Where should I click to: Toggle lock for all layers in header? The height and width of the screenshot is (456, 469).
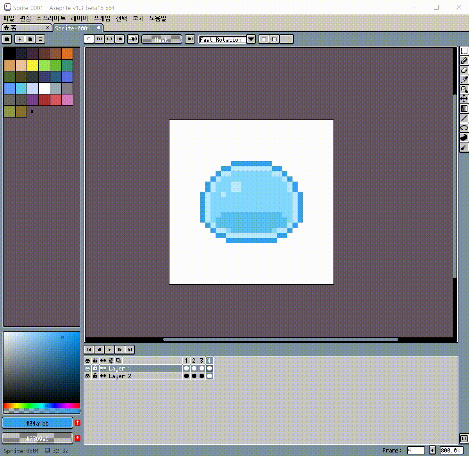(x=95, y=361)
